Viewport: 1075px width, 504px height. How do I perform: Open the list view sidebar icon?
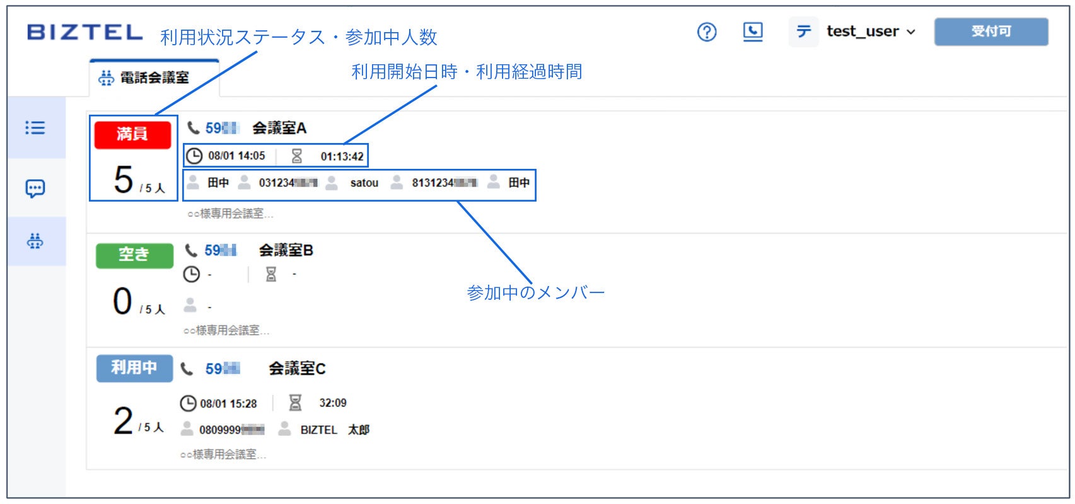[x=35, y=128]
